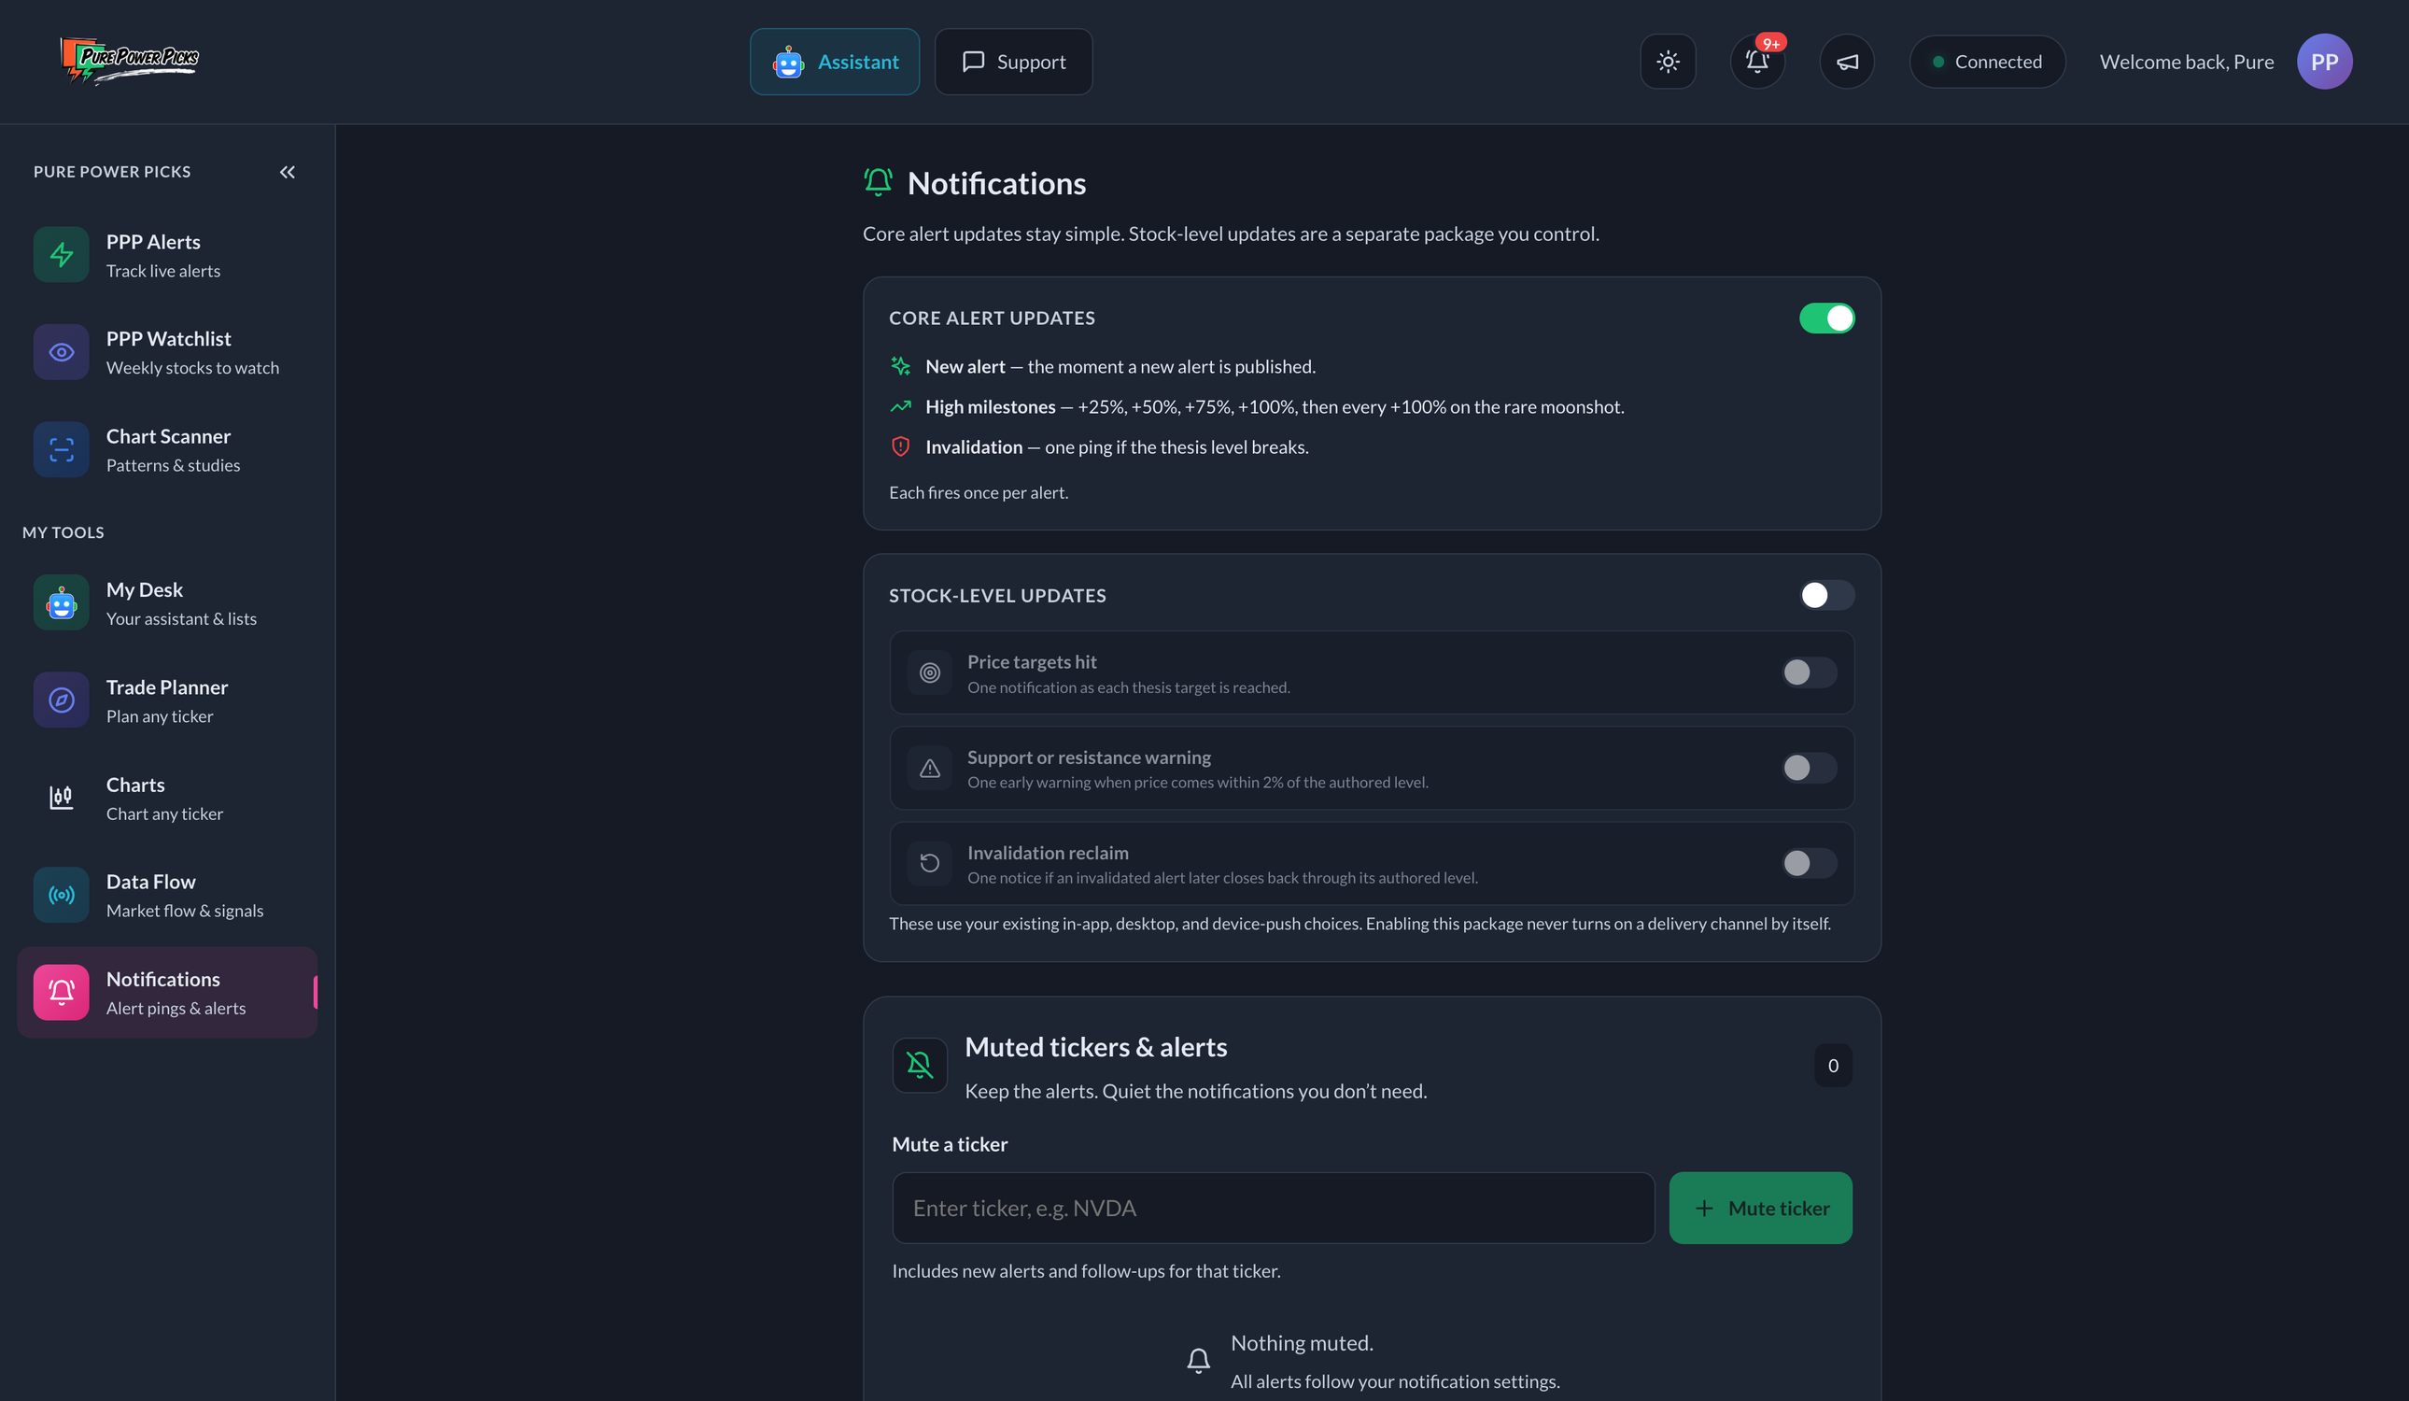2409x1401 pixels.
Task: Click the Invalidation shield icon
Action: (900, 446)
